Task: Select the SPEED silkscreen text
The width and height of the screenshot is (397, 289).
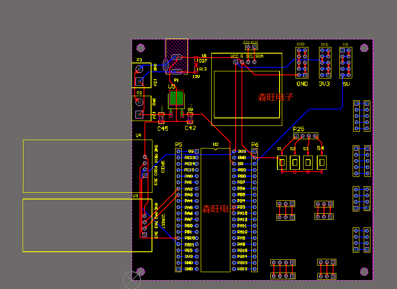Action: tap(163, 167)
